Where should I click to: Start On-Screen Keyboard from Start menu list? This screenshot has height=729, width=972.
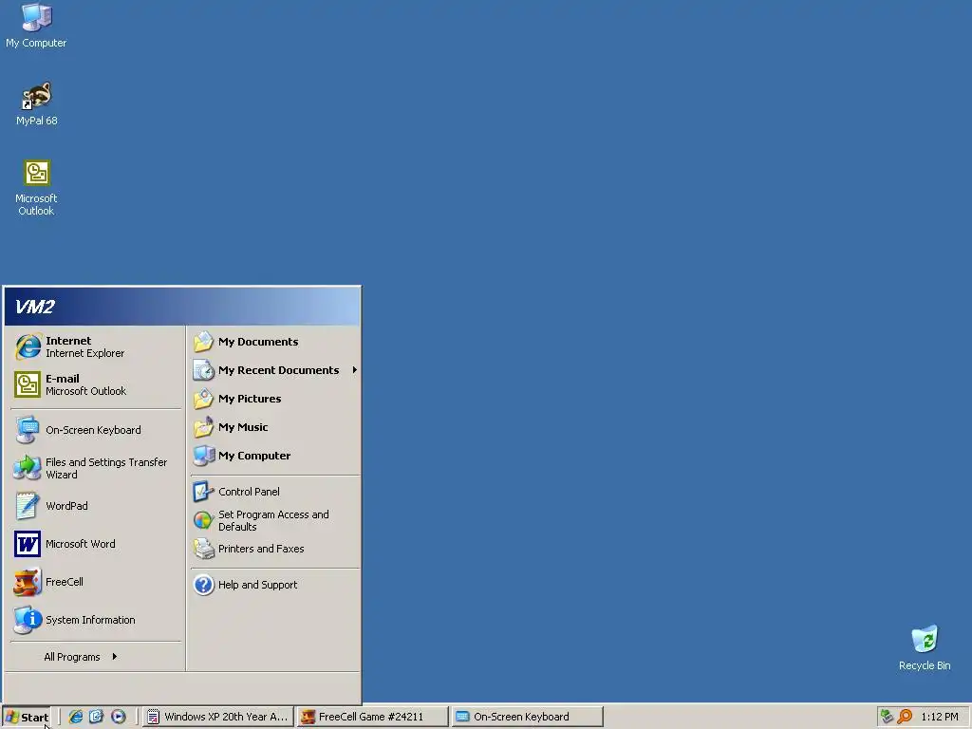[96, 430]
